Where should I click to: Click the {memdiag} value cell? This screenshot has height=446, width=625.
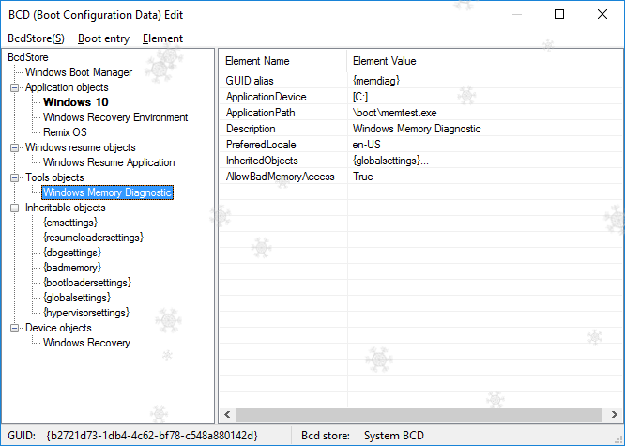tap(376, 81)
